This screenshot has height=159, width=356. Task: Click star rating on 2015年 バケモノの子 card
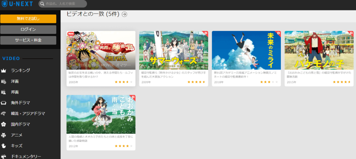pyautogui.click(x=342, y=82)
